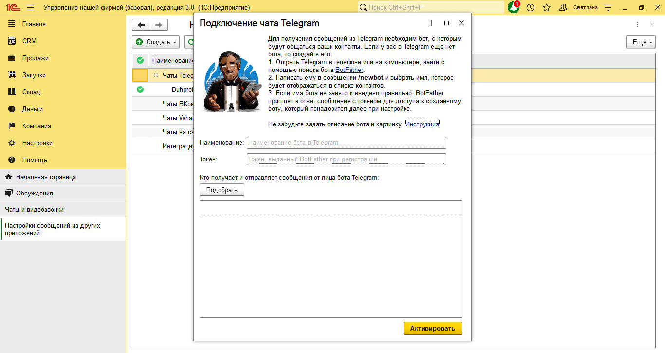
Task: Open the service settings menu icon
Action: [608, 8]
